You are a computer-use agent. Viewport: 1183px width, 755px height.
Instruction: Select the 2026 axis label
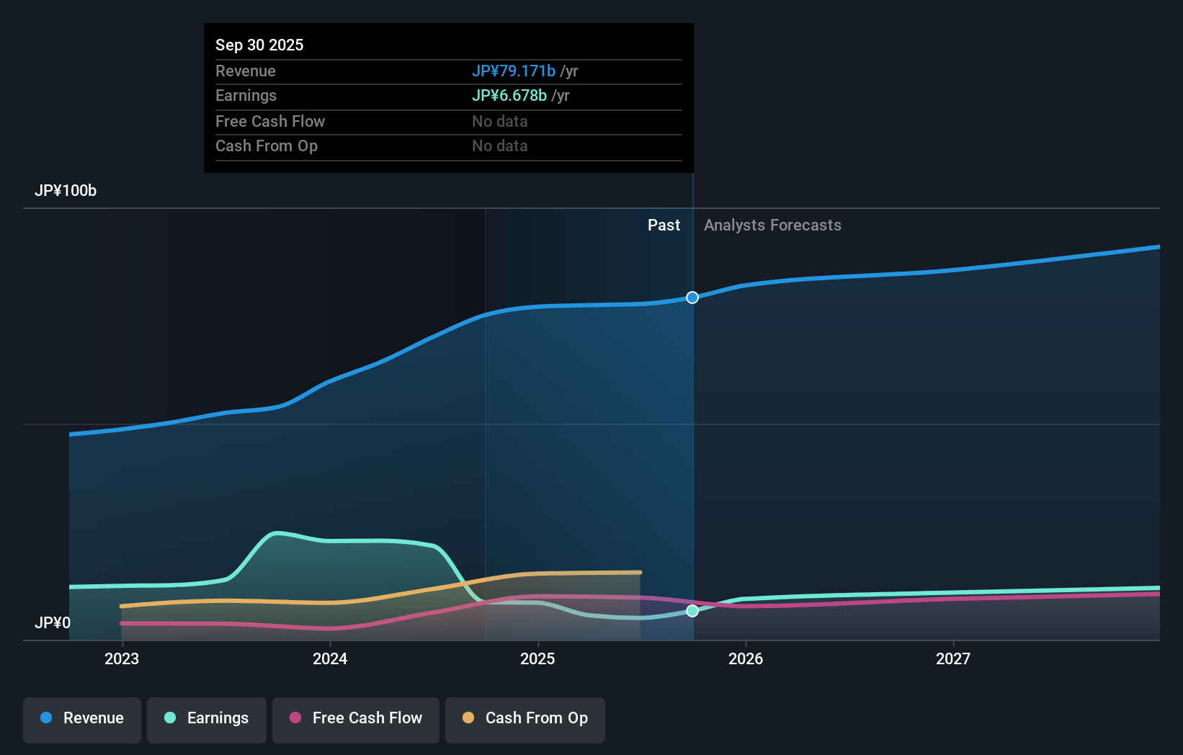pyautogui.click(x=746, y=658)
